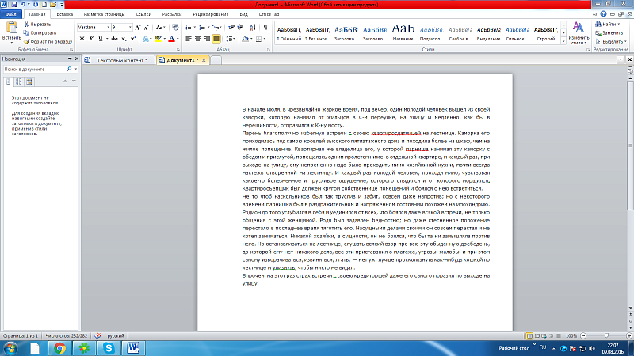Align text left
This screenshot has width=634, height=356.
coord(189,39)
